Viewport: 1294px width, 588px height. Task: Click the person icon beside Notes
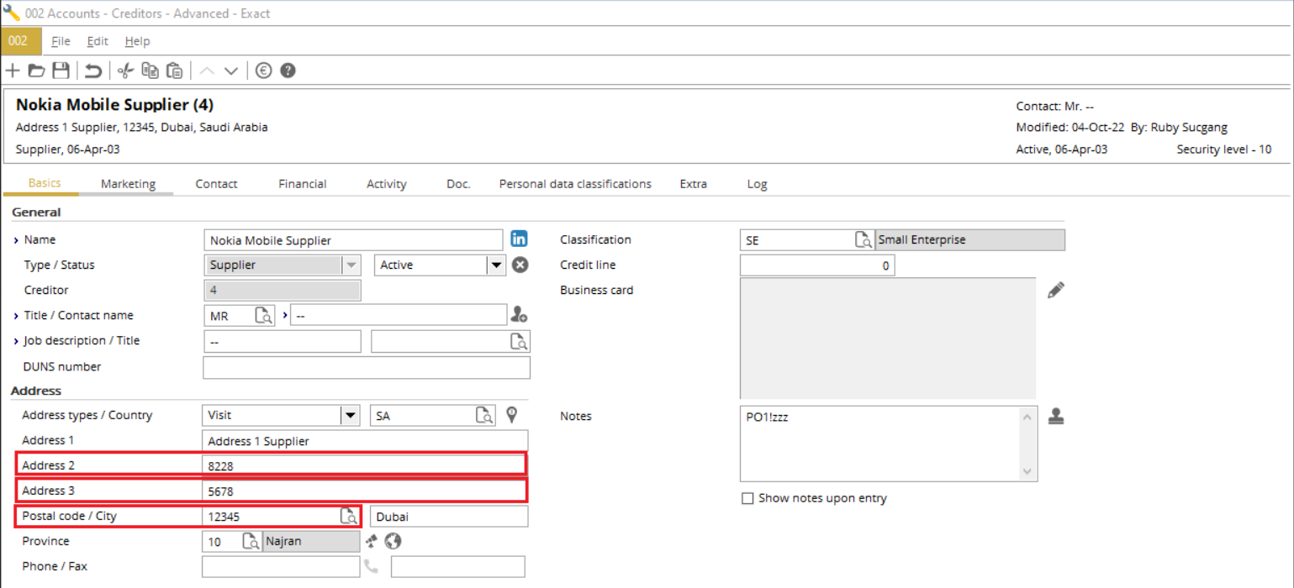click(1056, 416)
